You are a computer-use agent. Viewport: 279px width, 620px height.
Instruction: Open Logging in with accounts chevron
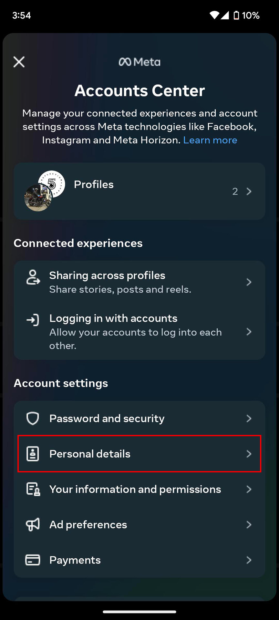[x=249, y=332]
